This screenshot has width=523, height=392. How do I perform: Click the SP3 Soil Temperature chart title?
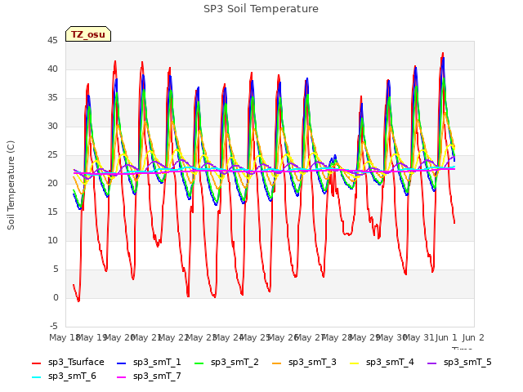click(261, 9)
